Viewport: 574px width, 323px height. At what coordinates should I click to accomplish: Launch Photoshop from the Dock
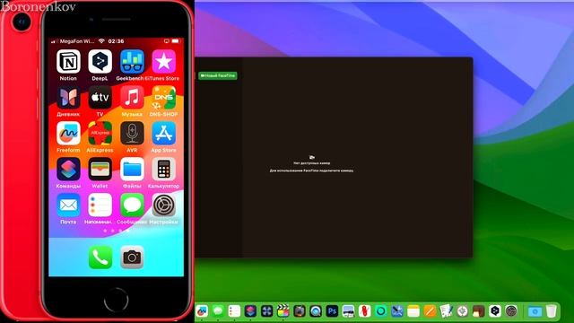pyautogui.click(x=332, y=311)
